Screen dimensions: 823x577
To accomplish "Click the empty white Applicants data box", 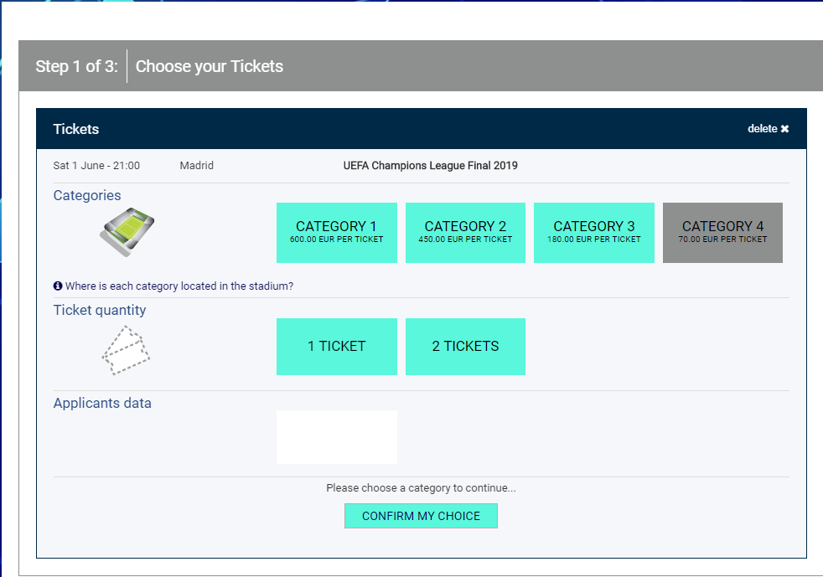I will [x=336, y=437].
